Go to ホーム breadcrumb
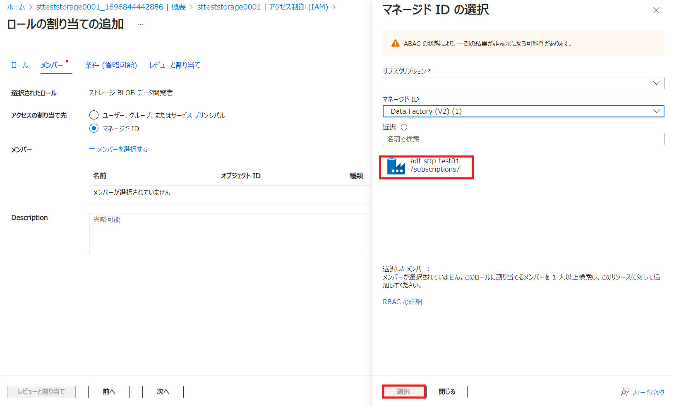 16,7
